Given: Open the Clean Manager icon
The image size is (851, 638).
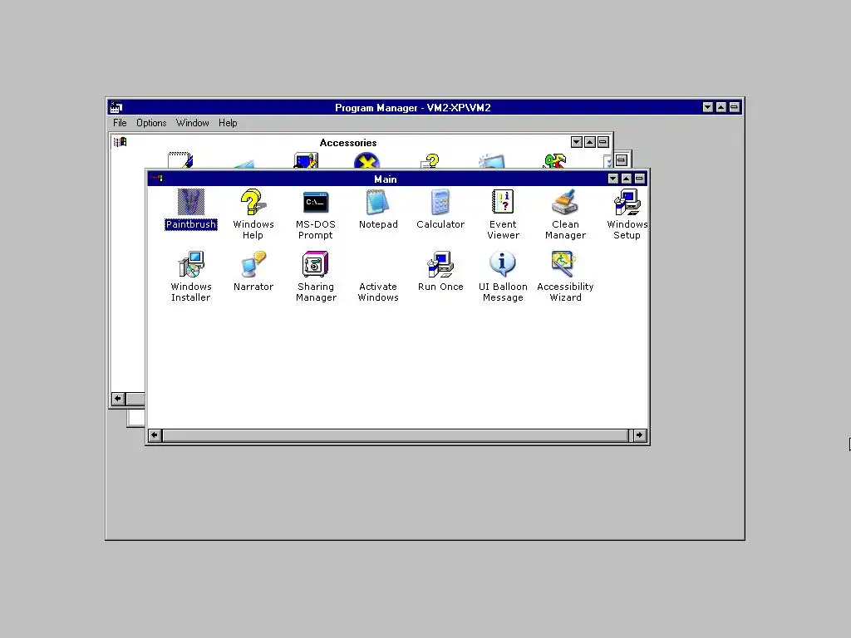Looking at the screenshot, I should click(x=565, y=202).
